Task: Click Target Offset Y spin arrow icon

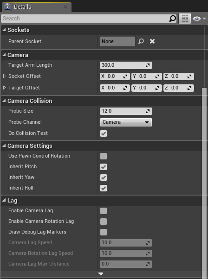Action: click(x=157, y=88)
